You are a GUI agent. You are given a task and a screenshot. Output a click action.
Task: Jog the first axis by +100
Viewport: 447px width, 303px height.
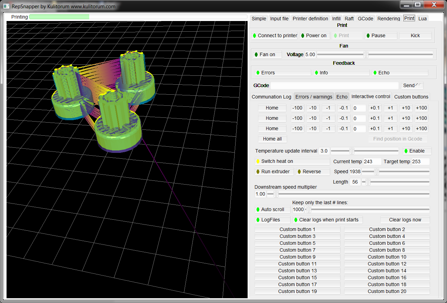click(421, 108)
